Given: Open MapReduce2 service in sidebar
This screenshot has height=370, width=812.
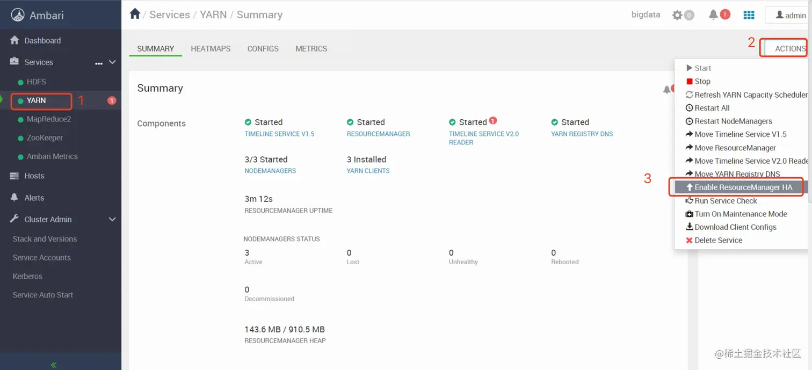Looking at the screenshot, I should point(49,119).
